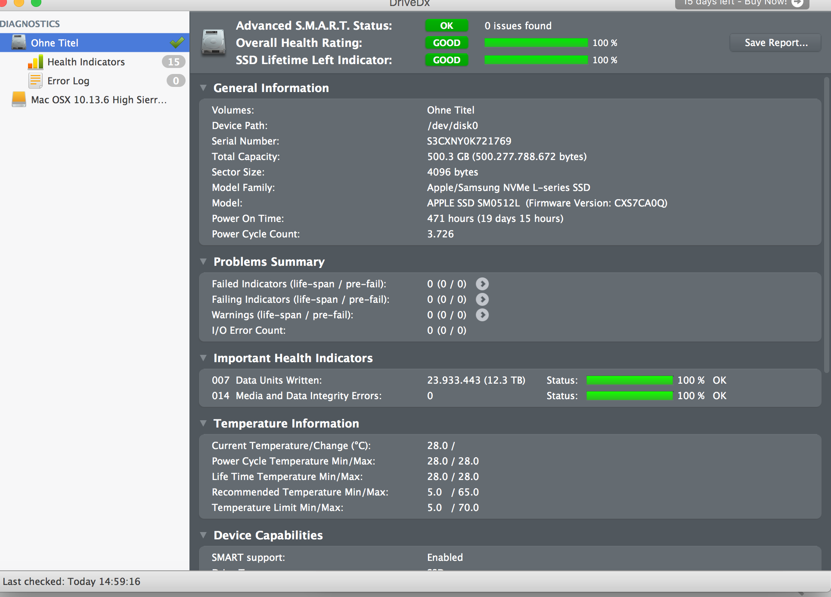Open the Error Log sidebar item
This screenshot has width=831, height=597.
coord(68,81)
